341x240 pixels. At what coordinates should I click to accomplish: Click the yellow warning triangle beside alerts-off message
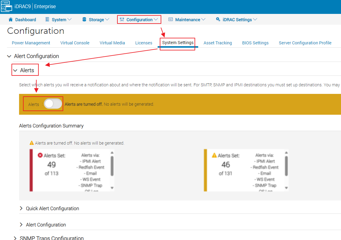(32, 143)
